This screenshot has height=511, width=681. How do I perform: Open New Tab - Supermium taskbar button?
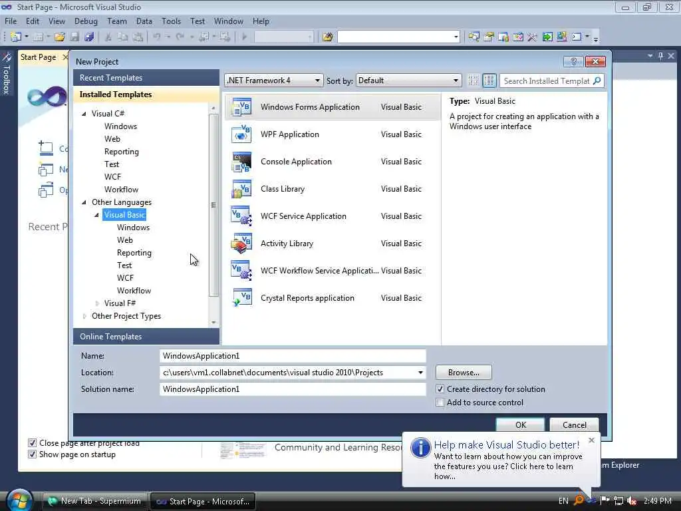[x=94, y=501]
